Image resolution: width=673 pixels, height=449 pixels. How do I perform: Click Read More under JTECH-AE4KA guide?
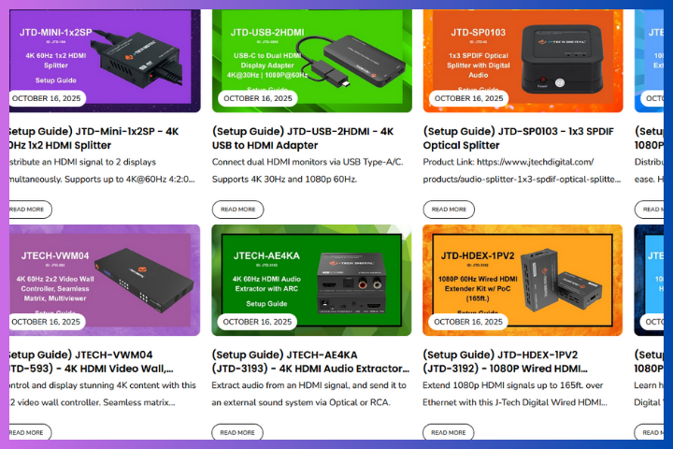pyautogui.click(x=237, y=432)
